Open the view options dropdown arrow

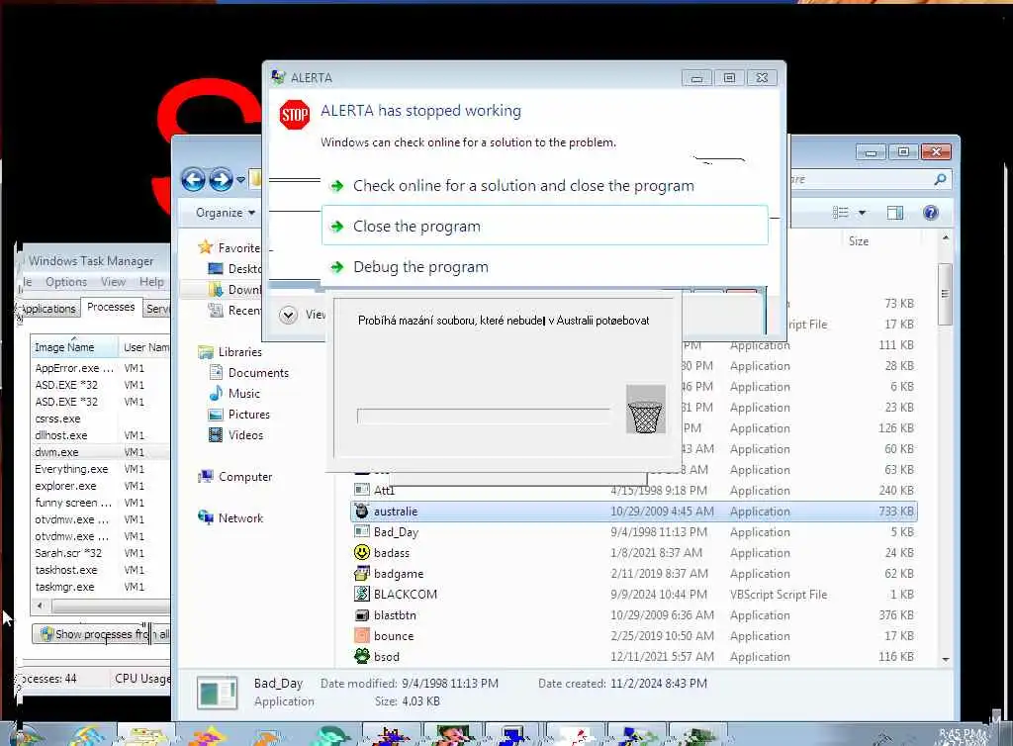pos(862,213)
